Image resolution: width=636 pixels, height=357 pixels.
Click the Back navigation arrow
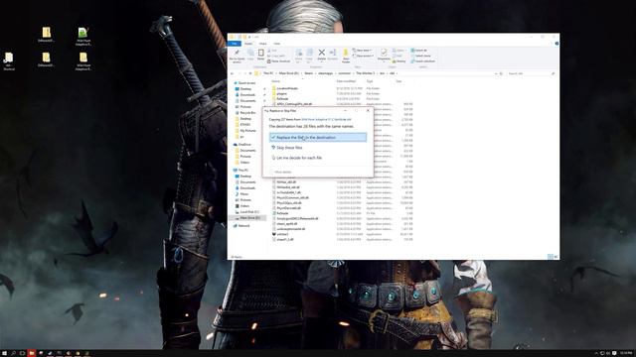[x=232, y=73]
